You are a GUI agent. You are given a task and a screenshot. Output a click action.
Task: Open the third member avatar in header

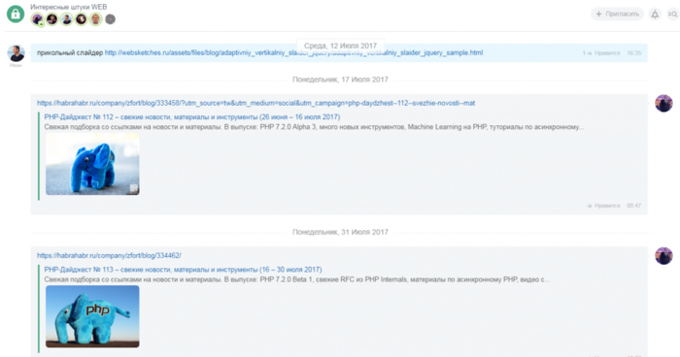[66, 19]
